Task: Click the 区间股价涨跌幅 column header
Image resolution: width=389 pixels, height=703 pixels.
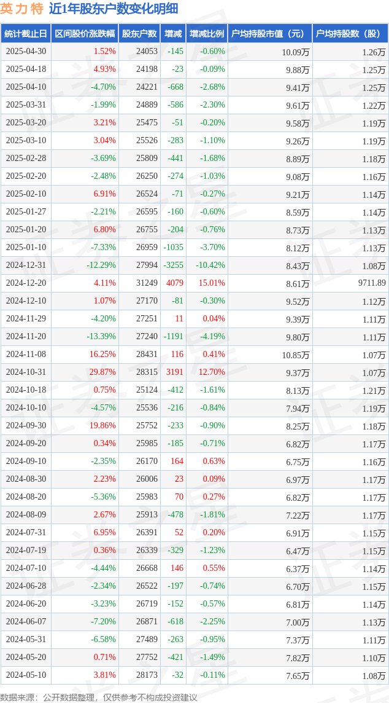Action: (85, 34)
